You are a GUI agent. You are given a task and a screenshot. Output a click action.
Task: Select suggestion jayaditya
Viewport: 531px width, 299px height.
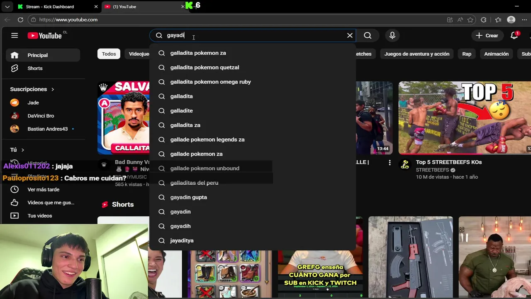click(252, 240)
